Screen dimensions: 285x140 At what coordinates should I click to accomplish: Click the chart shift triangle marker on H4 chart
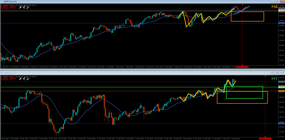coord(236,4)
